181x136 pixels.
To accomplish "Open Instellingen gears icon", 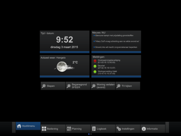I will [119, 129].
